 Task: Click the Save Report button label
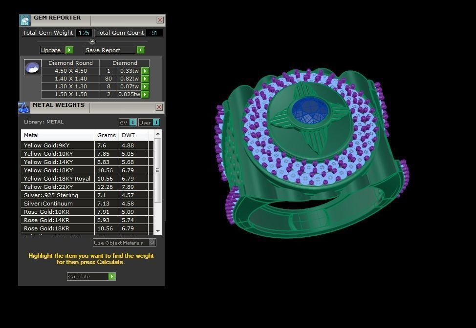pyautogui.click(x=103, y=50)
